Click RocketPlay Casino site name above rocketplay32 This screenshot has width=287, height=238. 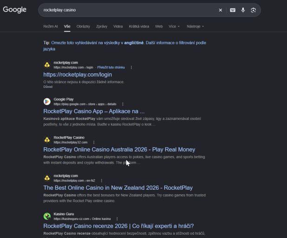tap(69, 138)
